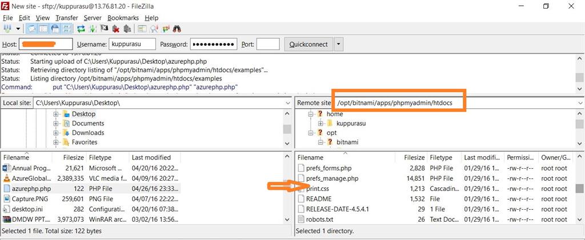Collapse the opt node in remote tree
Viewport: 585px width, 240px height.
pyautogui.click(x=310, y=133)
